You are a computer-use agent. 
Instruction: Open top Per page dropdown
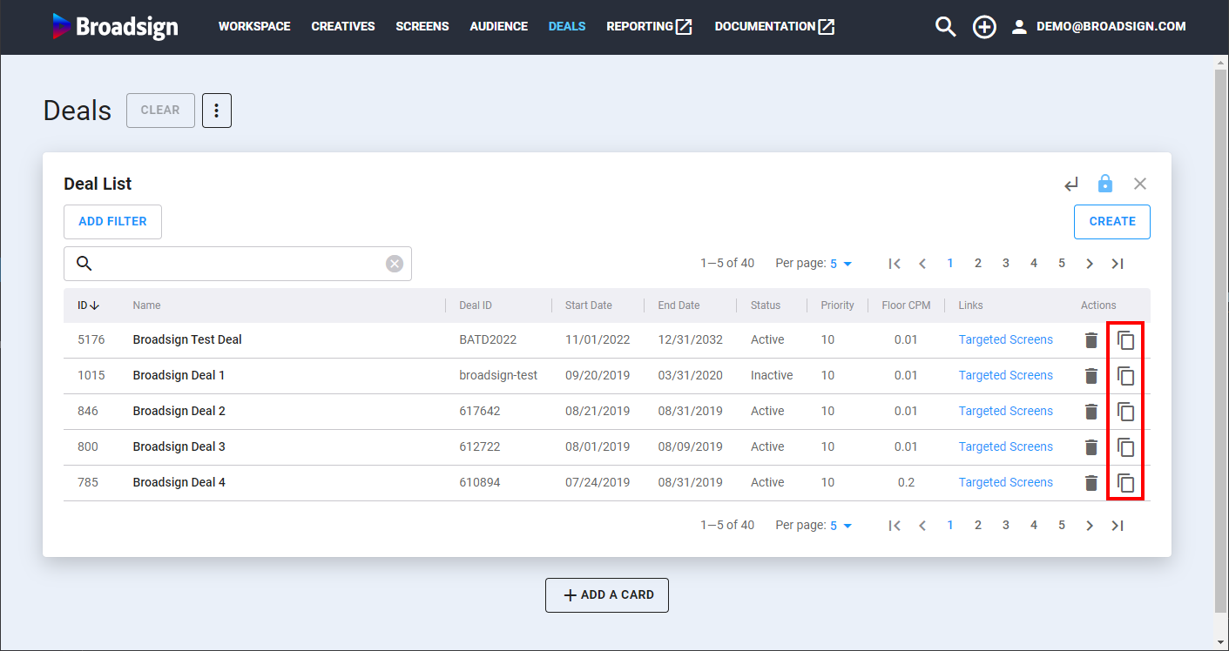point(841,264)
